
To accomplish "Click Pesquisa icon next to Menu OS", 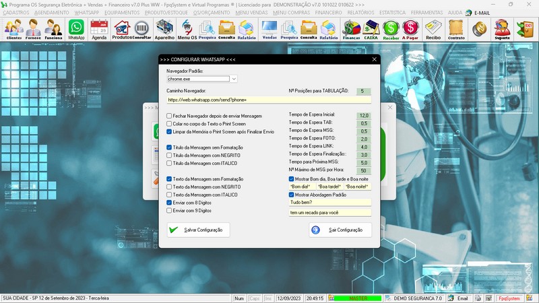I will point(207,30).
